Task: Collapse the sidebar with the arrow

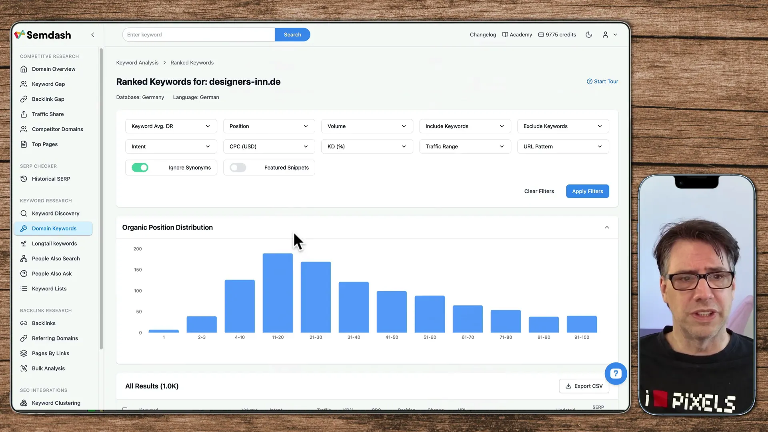Action: [92, 35]
